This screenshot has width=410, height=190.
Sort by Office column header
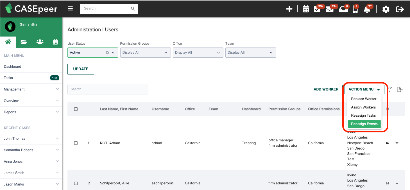coord(190,109)
